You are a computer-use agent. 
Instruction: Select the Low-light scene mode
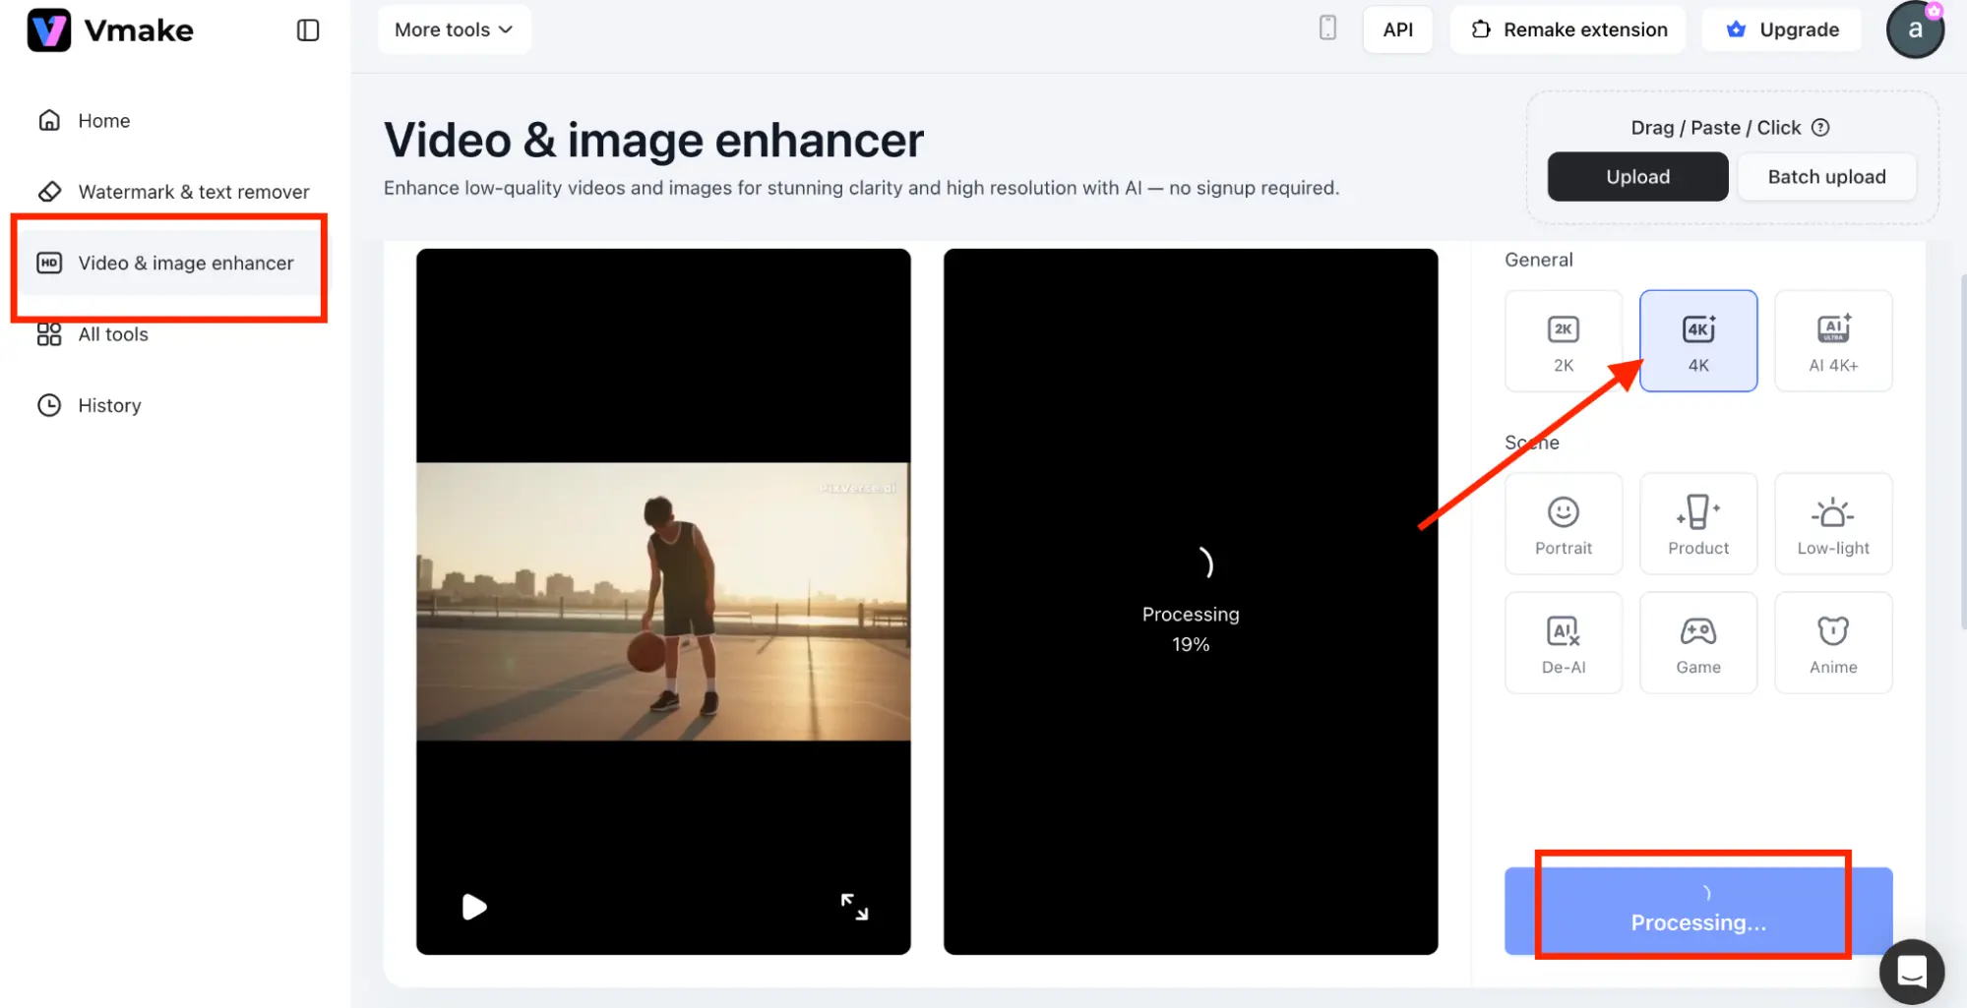pos(1832,524)
